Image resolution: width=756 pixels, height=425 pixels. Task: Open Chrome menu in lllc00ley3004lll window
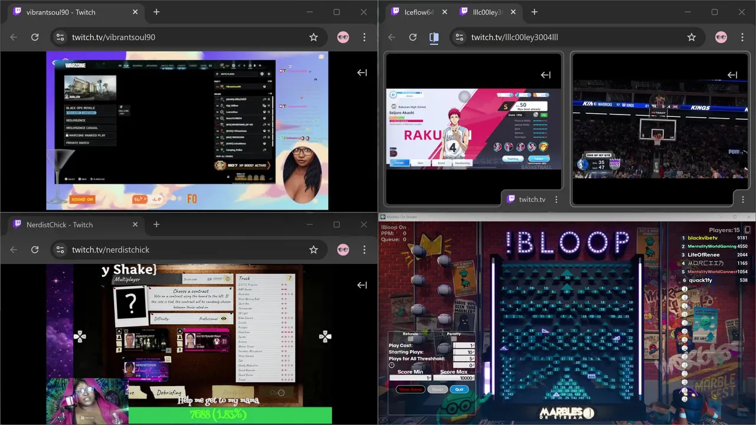[x=742, y=37]
